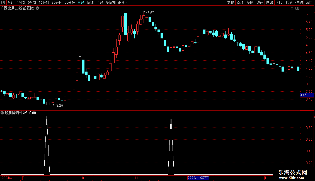
Task: Click the 5.67 high price label
Action: 151,13
